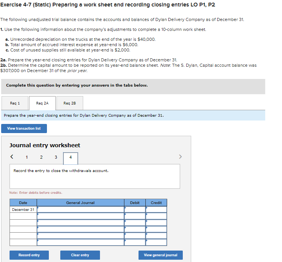The width and height of the screenshot is (282, 262).
Task: Open the second-row General Journal account field
Action: pyautogui.click(x=81, y=216)
